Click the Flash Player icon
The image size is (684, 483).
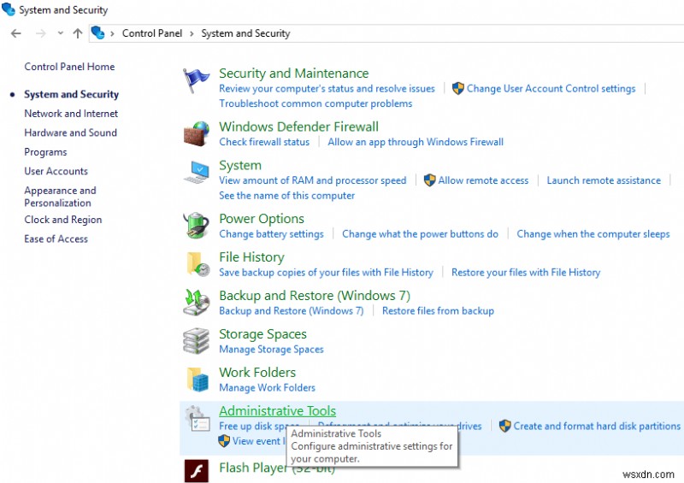197,471
